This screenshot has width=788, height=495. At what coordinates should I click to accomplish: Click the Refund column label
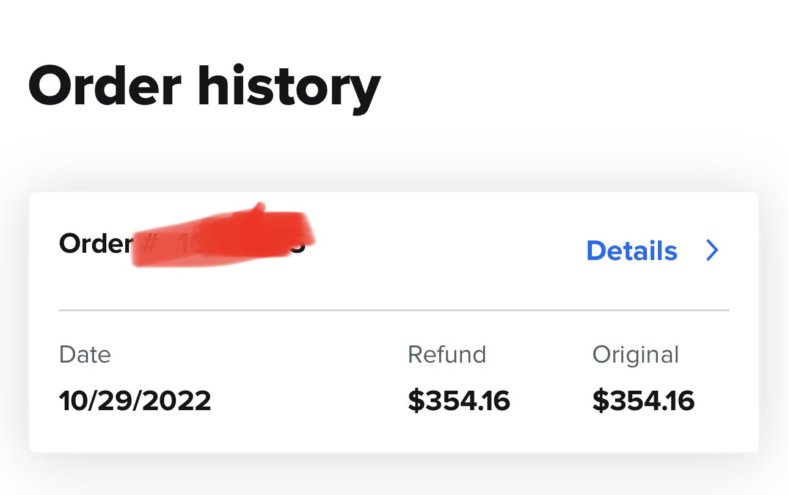point(447,354)
